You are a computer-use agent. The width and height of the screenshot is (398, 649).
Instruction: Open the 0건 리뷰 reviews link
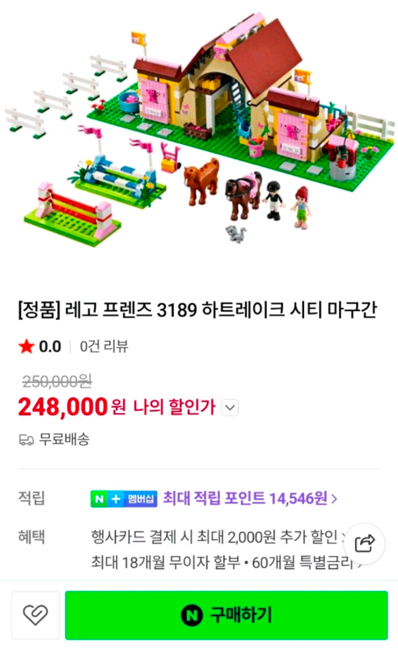point(104,346)
